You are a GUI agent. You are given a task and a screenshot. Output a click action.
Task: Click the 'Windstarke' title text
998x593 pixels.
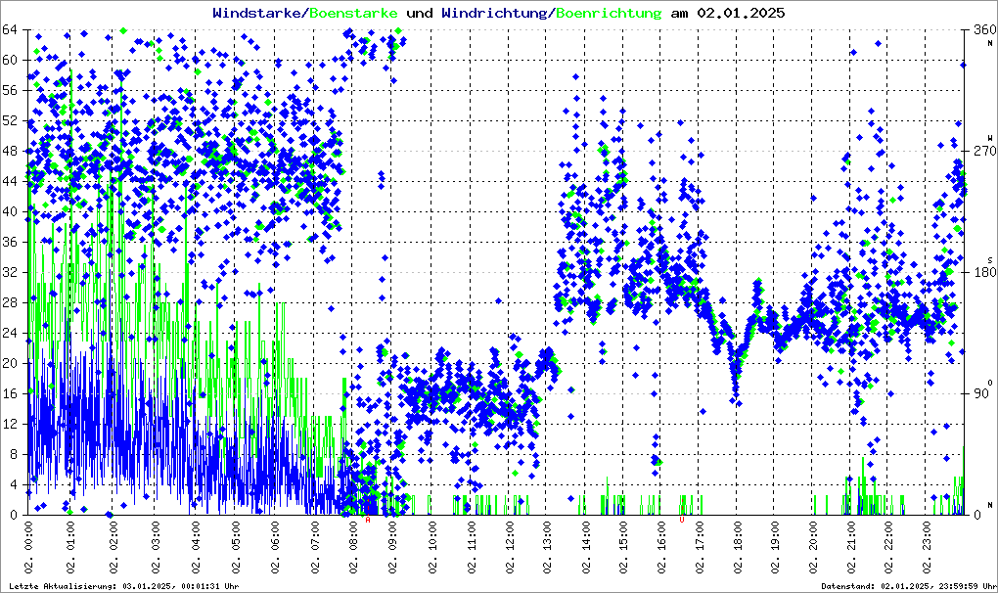point(258,14)
